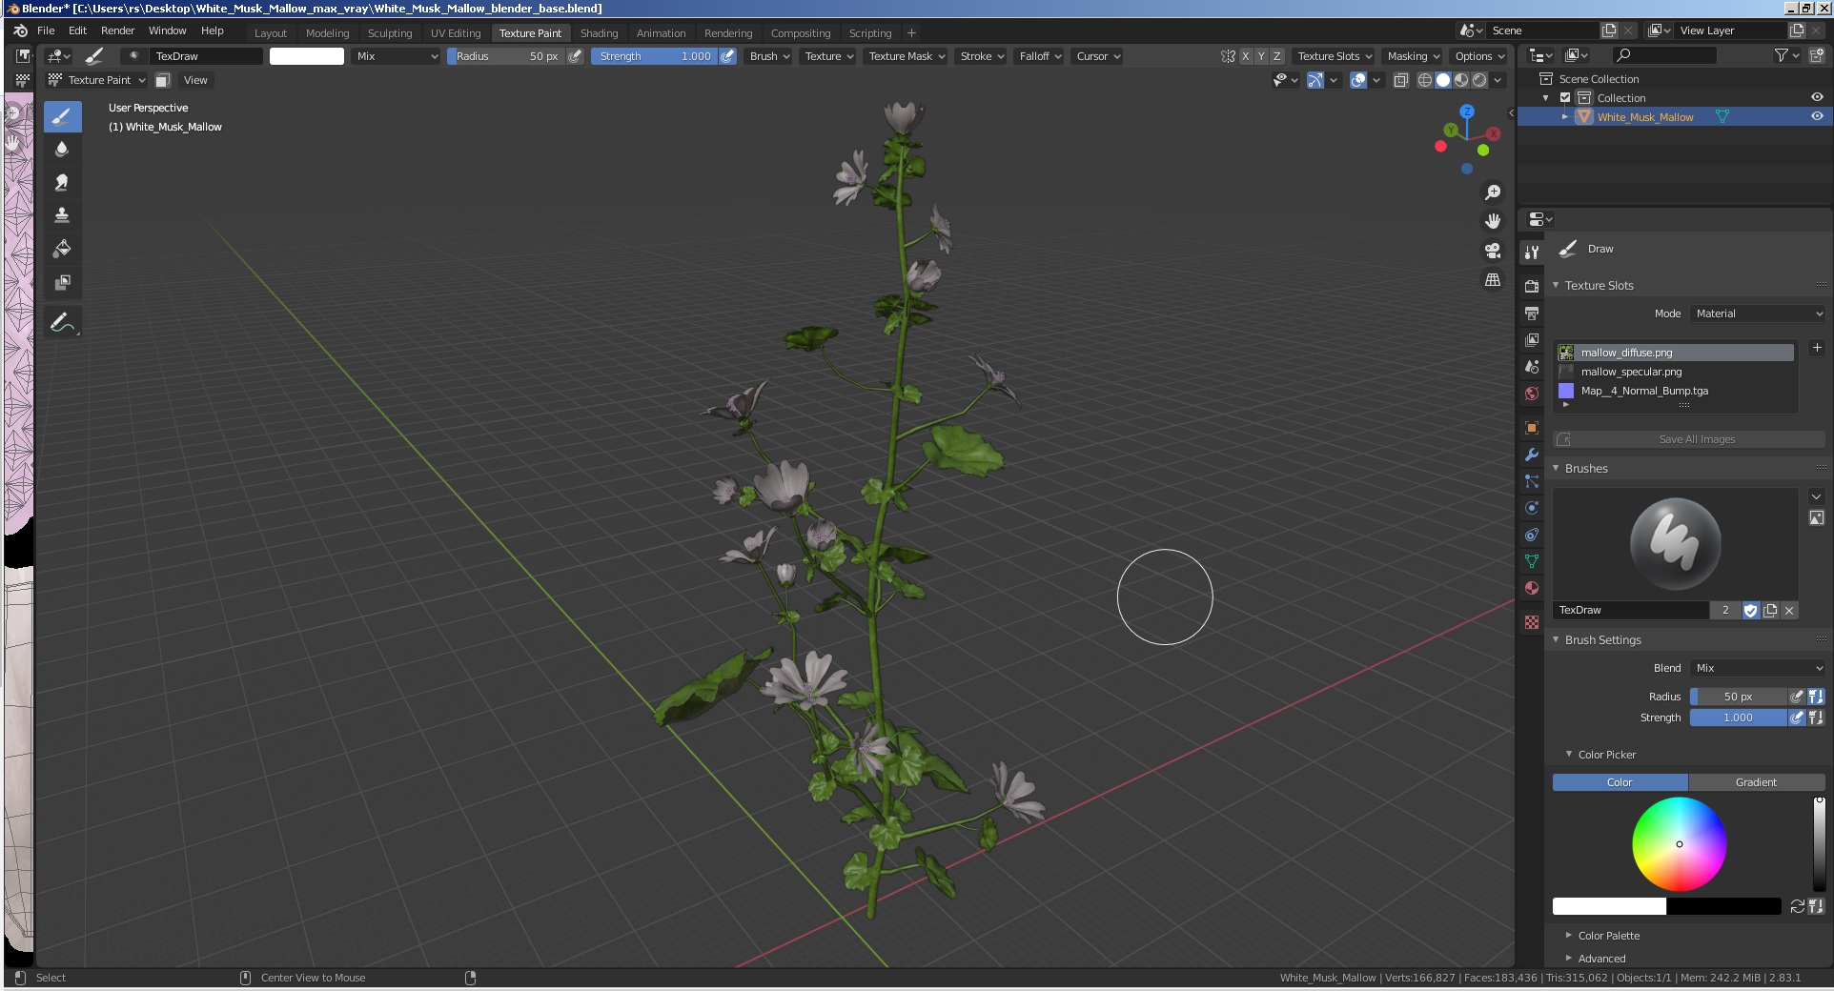Viewport: 1834px width, 991px height.
Task: Toggle strength pen pressure in header
Action: 727,56
